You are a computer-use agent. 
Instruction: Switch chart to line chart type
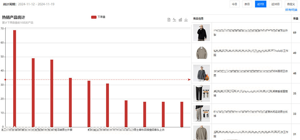pos(174,20)
